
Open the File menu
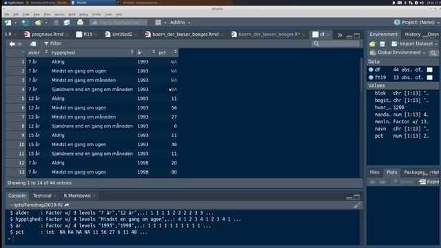(x=6, y=14)
